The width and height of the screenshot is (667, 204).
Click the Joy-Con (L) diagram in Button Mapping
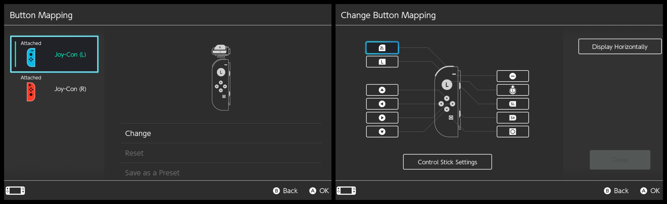pos(221,78)
